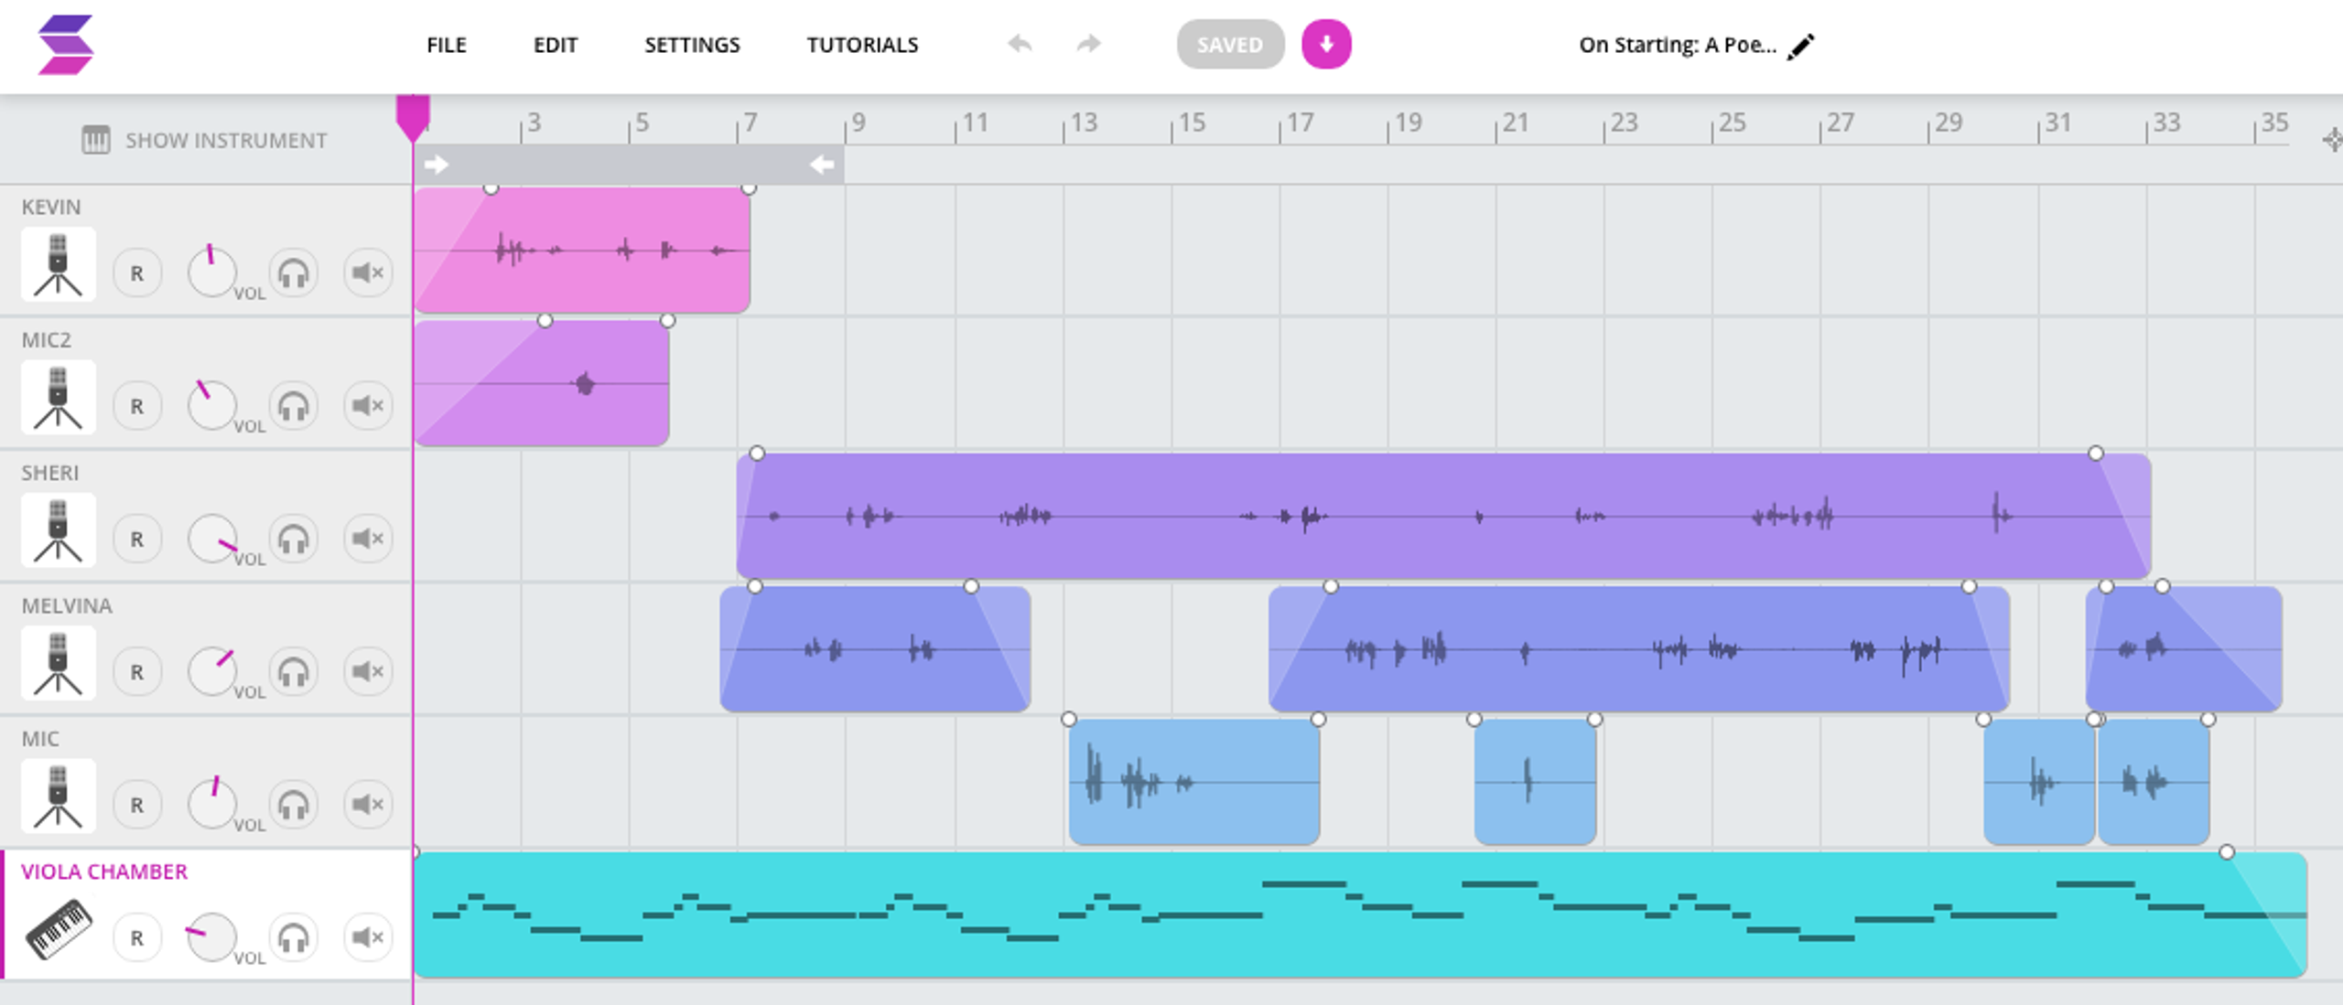Open the KEVIN track microphone instrument icon
The image size is (2343, 1005).
pos(58,265)
